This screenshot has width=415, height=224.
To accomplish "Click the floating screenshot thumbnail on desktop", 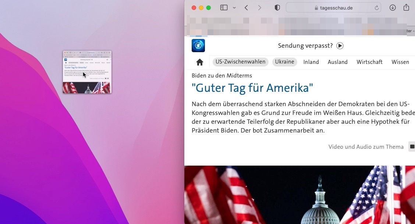I will point(87,72).
